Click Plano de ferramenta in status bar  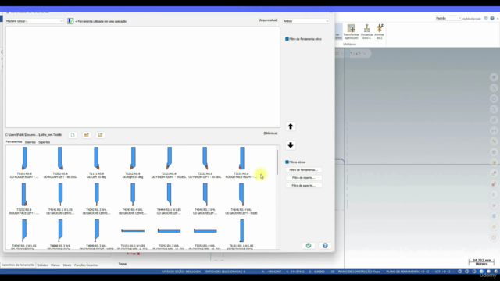click(x=408, y=272)
